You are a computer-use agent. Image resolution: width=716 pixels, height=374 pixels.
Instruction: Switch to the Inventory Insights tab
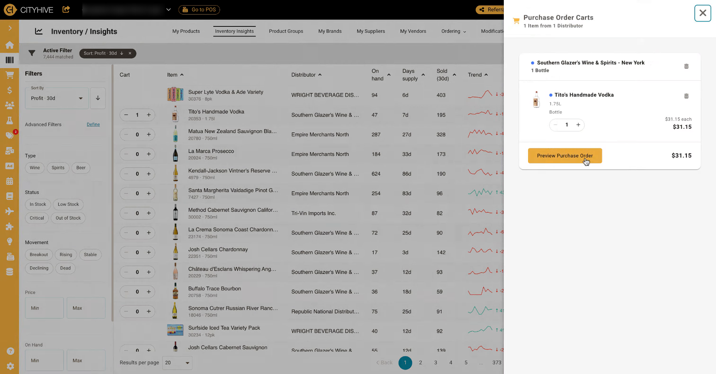click(234, 31)
